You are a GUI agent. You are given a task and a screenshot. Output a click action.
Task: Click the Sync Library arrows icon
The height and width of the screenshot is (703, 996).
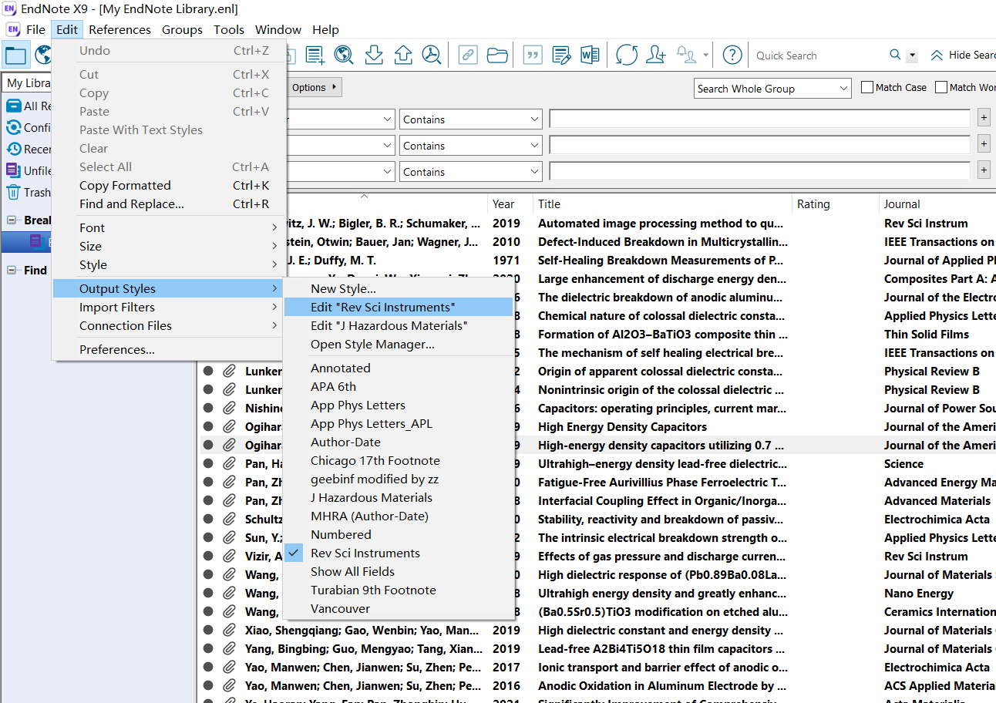[627, 55]
